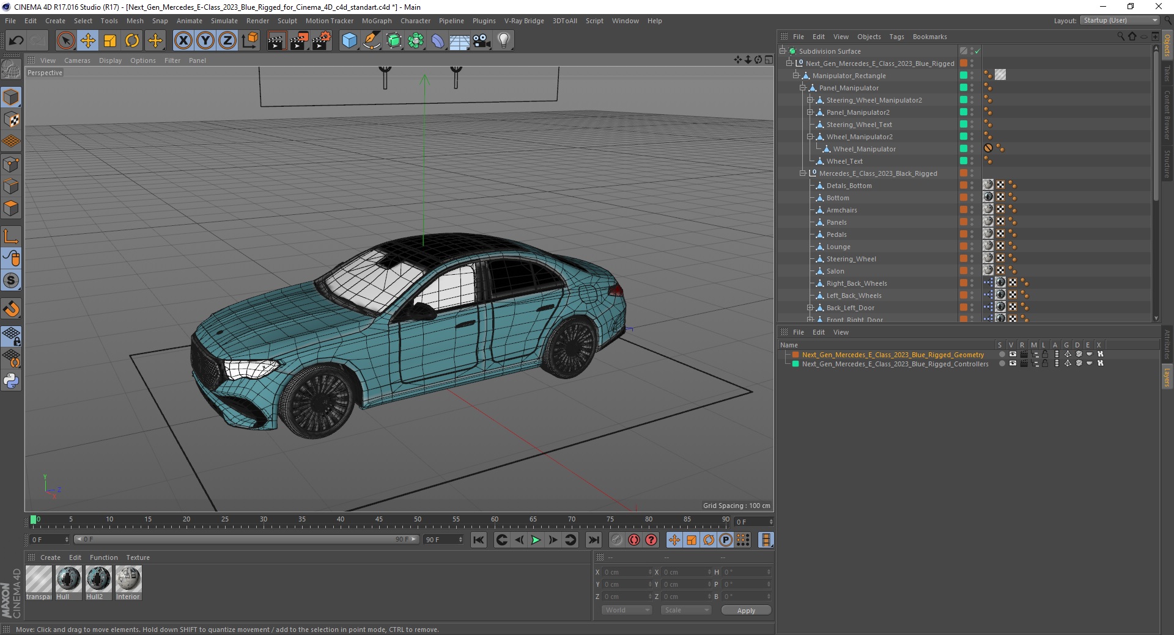Click the Armchairs layer color swatch
This screenshot has height=635, width=1174.
click(963, 209)
